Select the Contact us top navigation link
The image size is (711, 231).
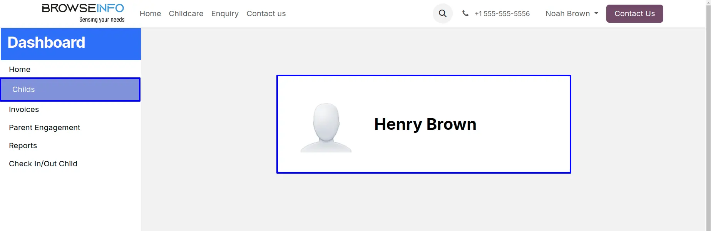pyautogui.click(x=266, y=13)
